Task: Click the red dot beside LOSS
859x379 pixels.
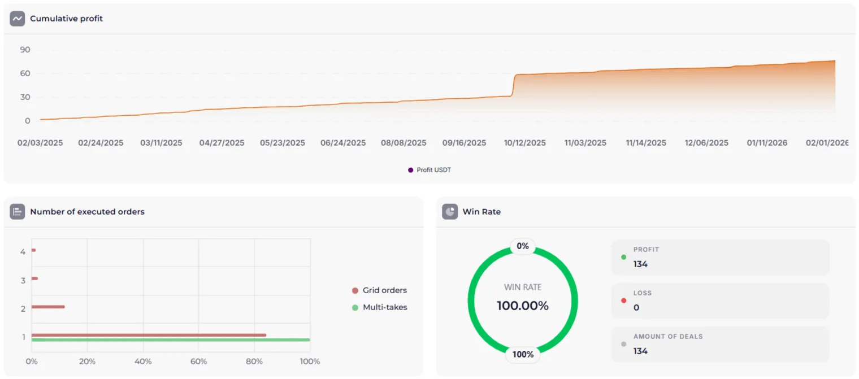Action: click(x=623, y=300)
